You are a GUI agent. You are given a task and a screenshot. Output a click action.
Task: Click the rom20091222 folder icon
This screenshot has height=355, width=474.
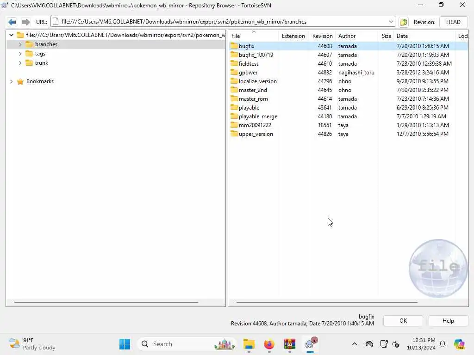pos(234,125)
